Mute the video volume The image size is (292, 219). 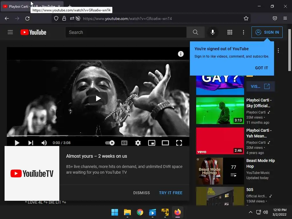click(x=44, y=143)
